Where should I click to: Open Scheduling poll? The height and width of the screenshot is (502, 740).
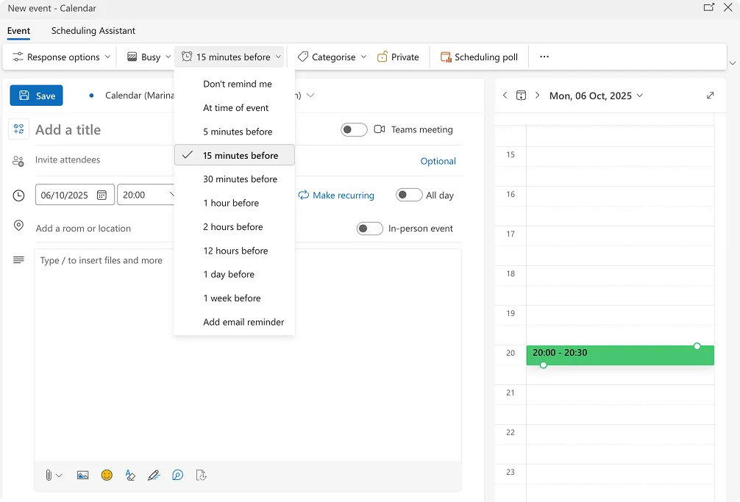click(479, 57)
